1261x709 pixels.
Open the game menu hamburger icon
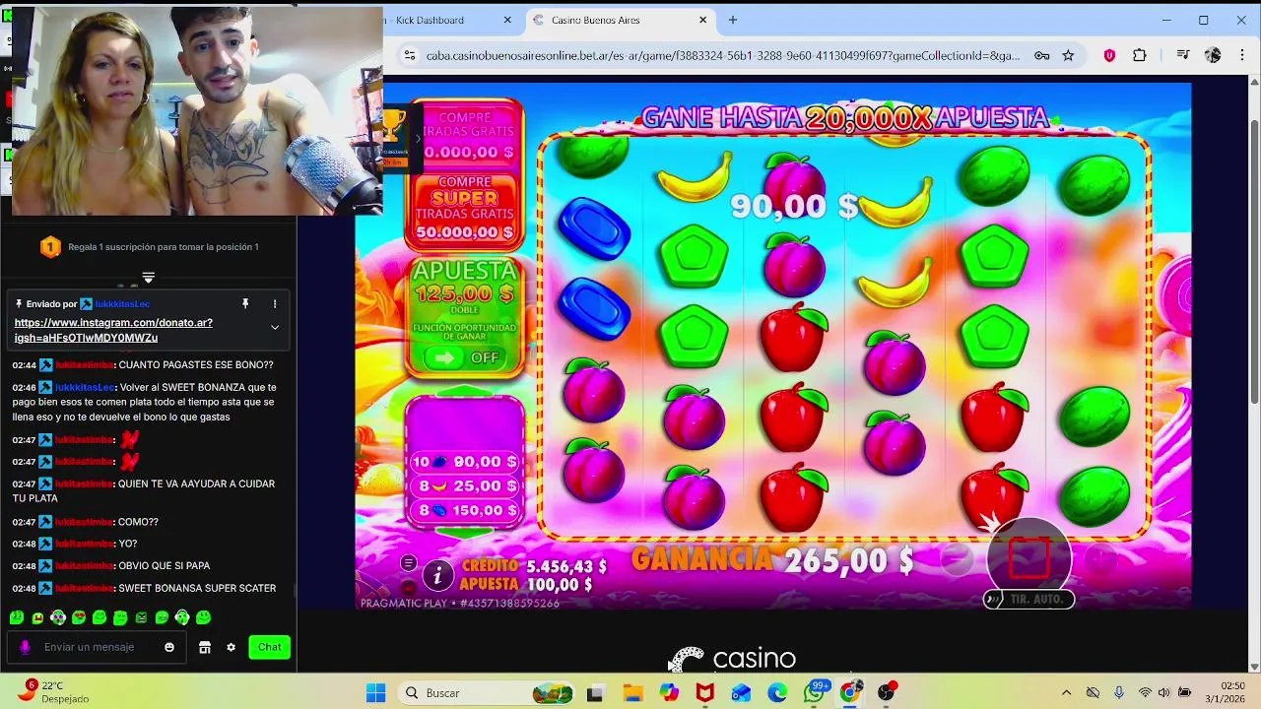[x=409, y=563]
